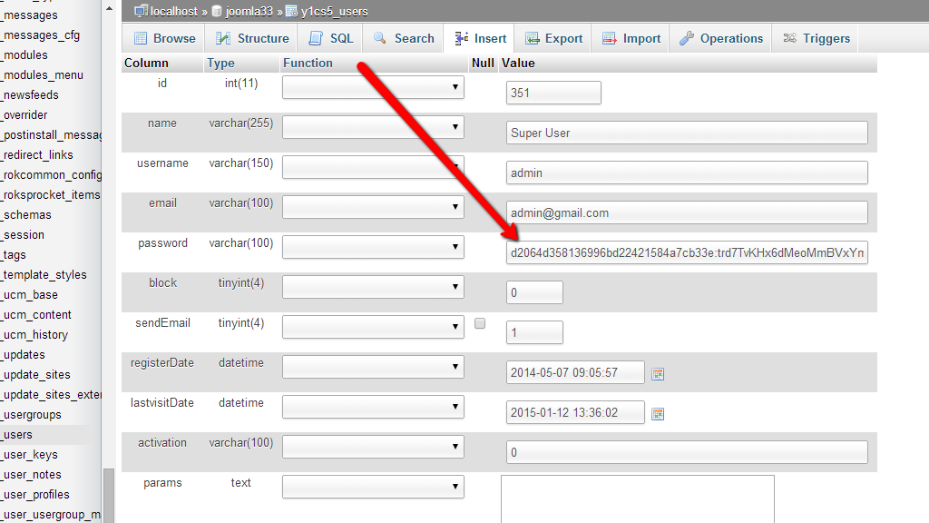This screenshot has height=523, width=929.
Task: Open calendar picker for lastvisitDate field
Action: [x=658, y=414]
